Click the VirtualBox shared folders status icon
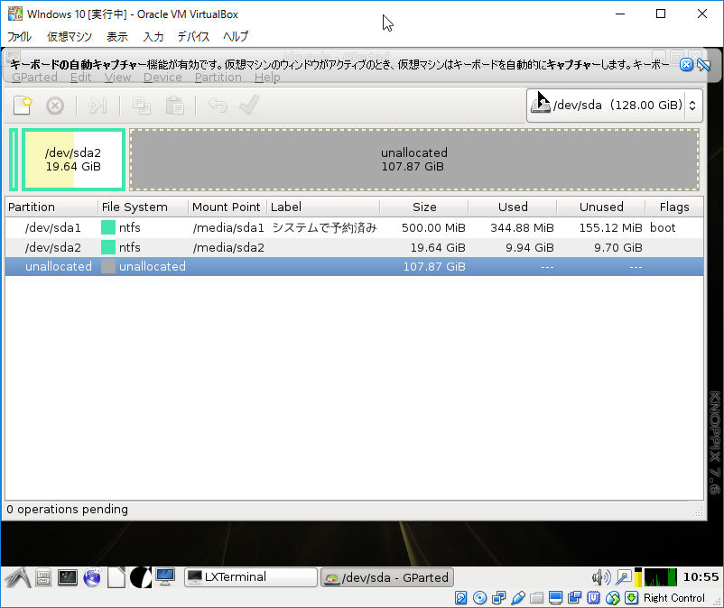Image resolution: width=724 pixels, height=608 pixels. coord(536,598)
